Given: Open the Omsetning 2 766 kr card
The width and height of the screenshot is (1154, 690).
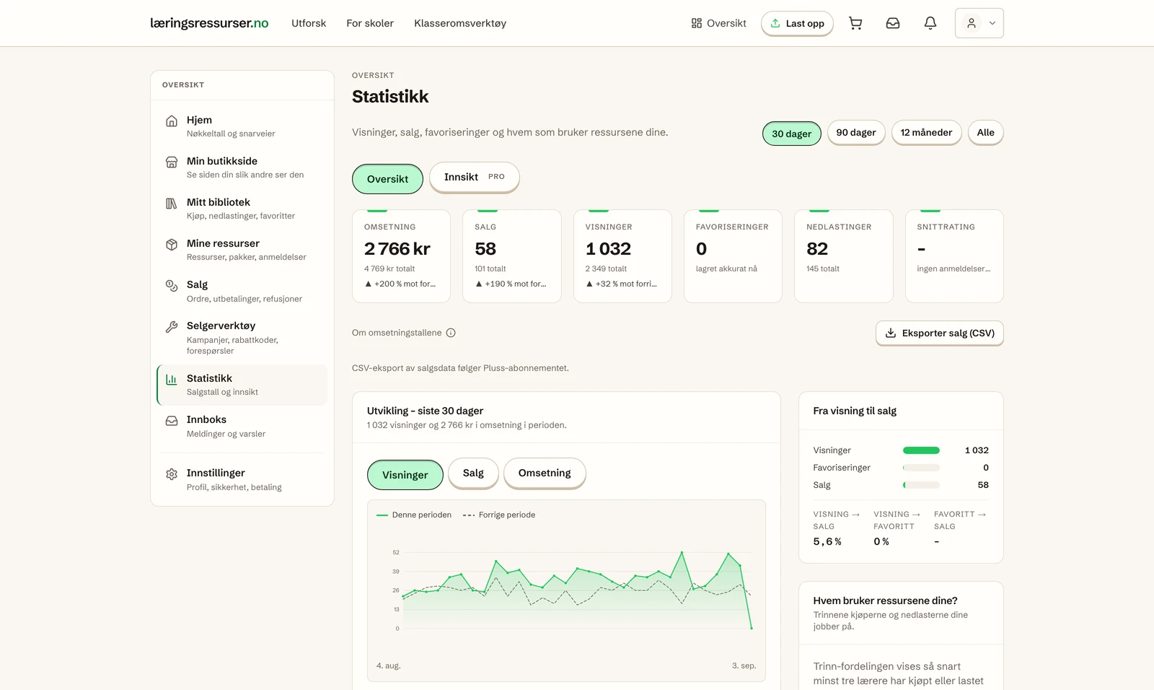Looking at the screenshot, I should tap(401, 256).
